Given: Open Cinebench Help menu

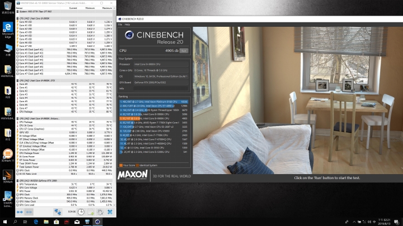Looking at the screenshot, I should 127,25.
